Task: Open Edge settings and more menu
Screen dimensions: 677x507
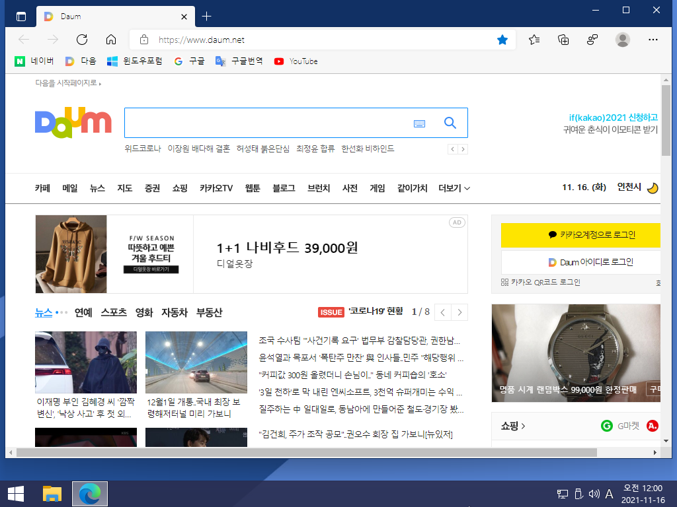Action: 653,40
